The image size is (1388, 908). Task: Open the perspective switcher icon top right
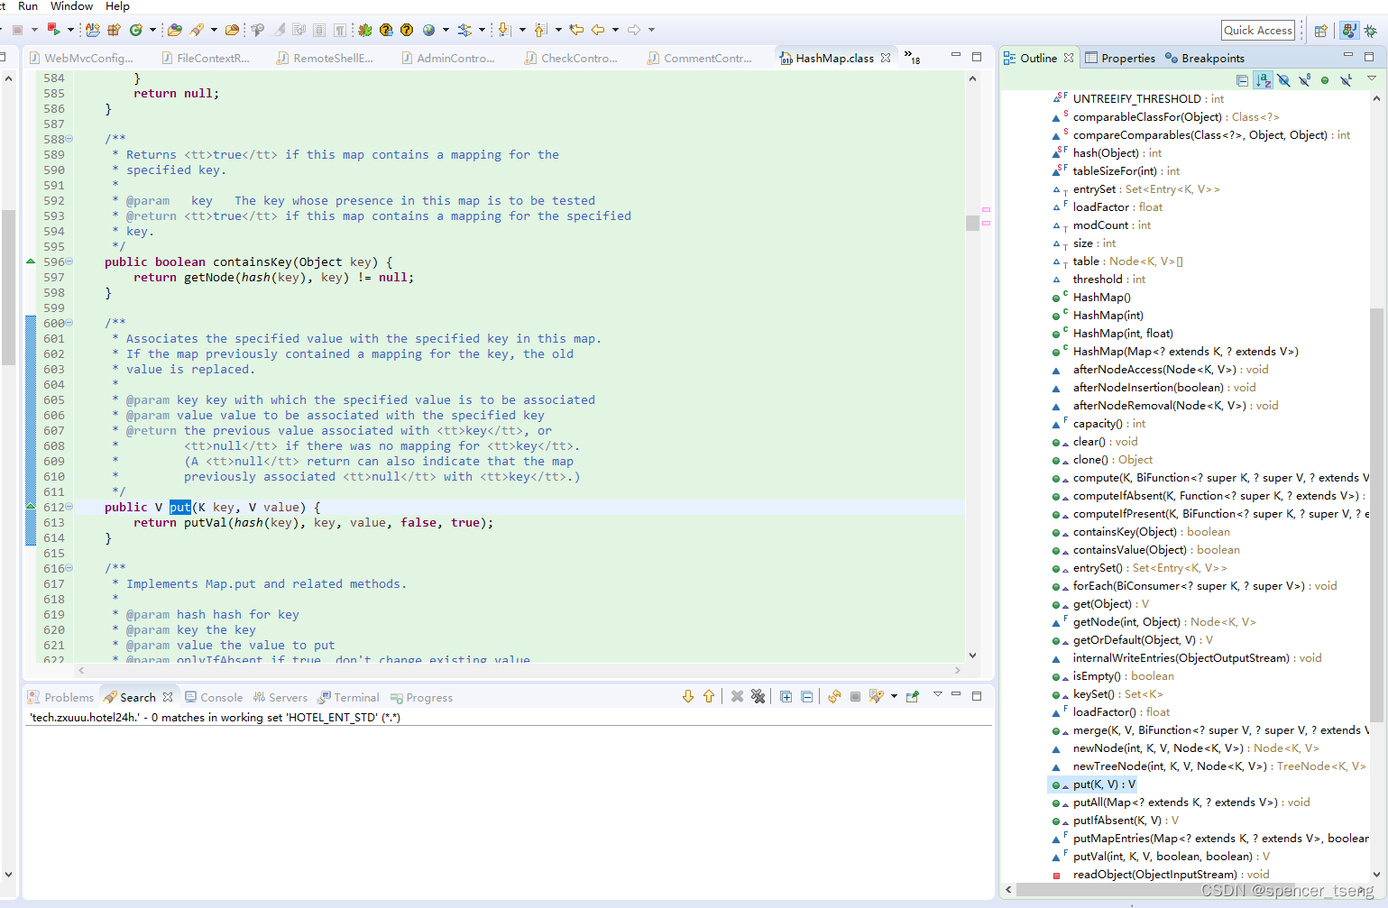[x=1320, y=30]
